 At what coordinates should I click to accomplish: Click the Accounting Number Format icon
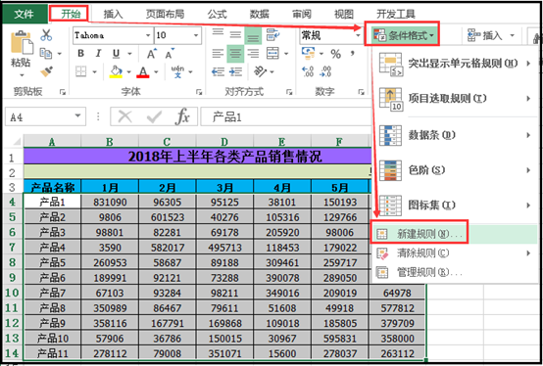(x=308, y=53)
